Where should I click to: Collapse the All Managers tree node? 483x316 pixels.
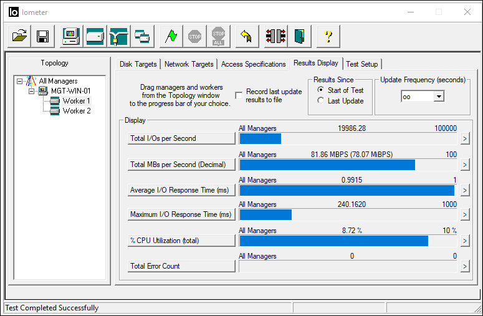pos(20,81)
